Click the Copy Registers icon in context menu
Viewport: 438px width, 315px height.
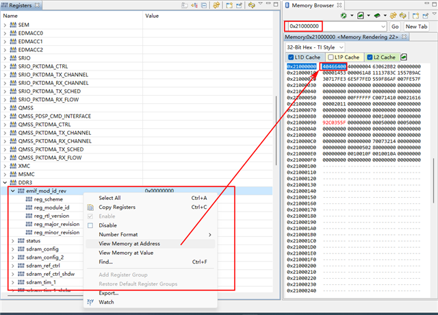[90, 207]
